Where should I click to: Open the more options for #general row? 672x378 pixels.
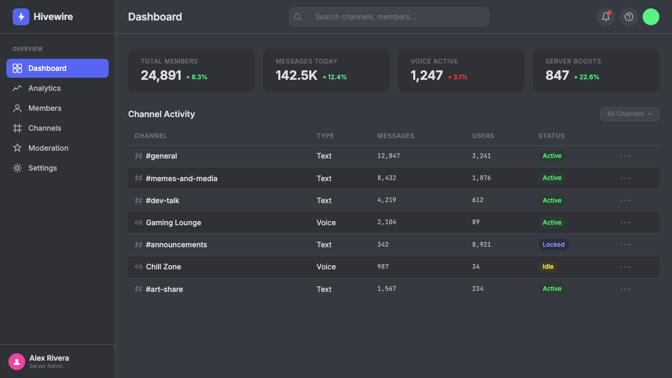(625, 156)
